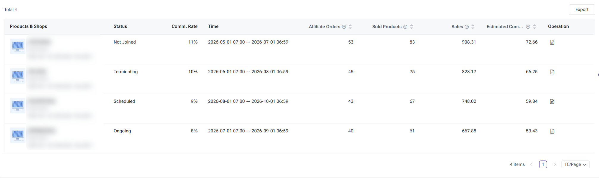Open product thumbnail in Scheduled row
Image resolution: width=599 pixels, height=178 pixels.
18,105
